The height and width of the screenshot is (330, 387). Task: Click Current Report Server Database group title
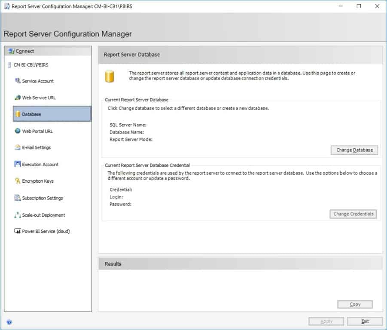click(137, 100)
